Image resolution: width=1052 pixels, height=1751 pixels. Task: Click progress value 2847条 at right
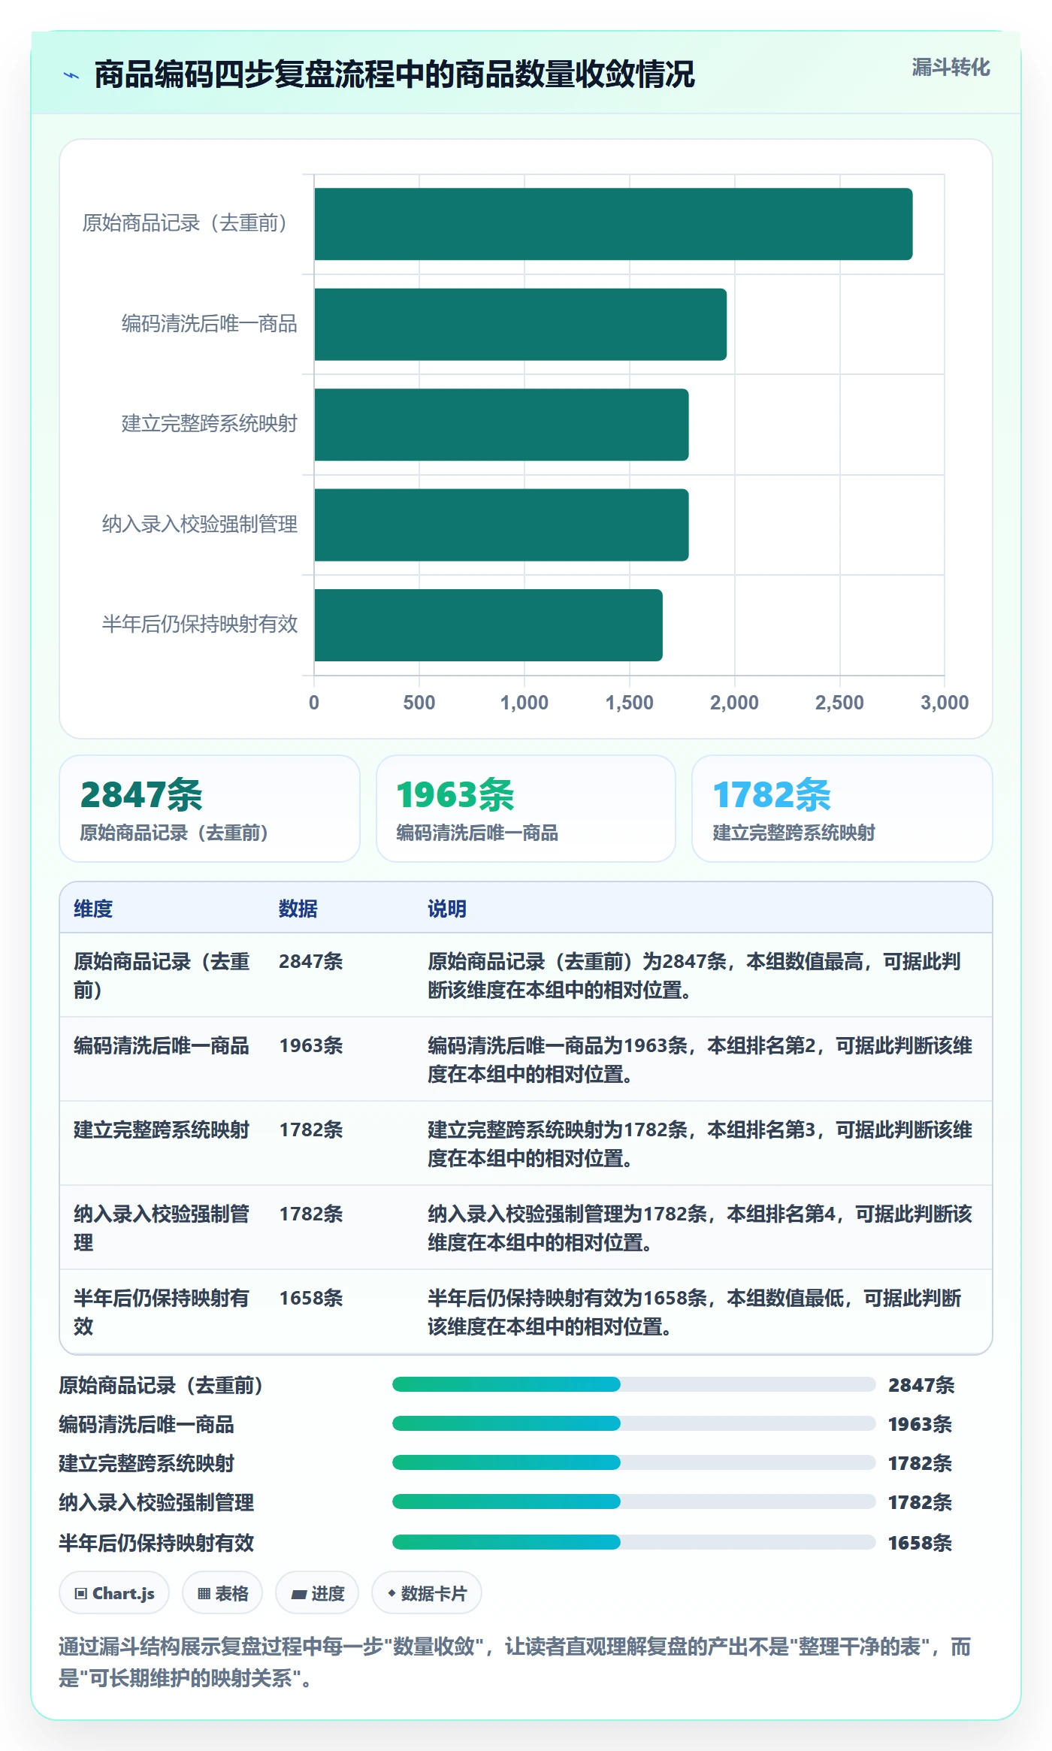(x=921, y=1385)
